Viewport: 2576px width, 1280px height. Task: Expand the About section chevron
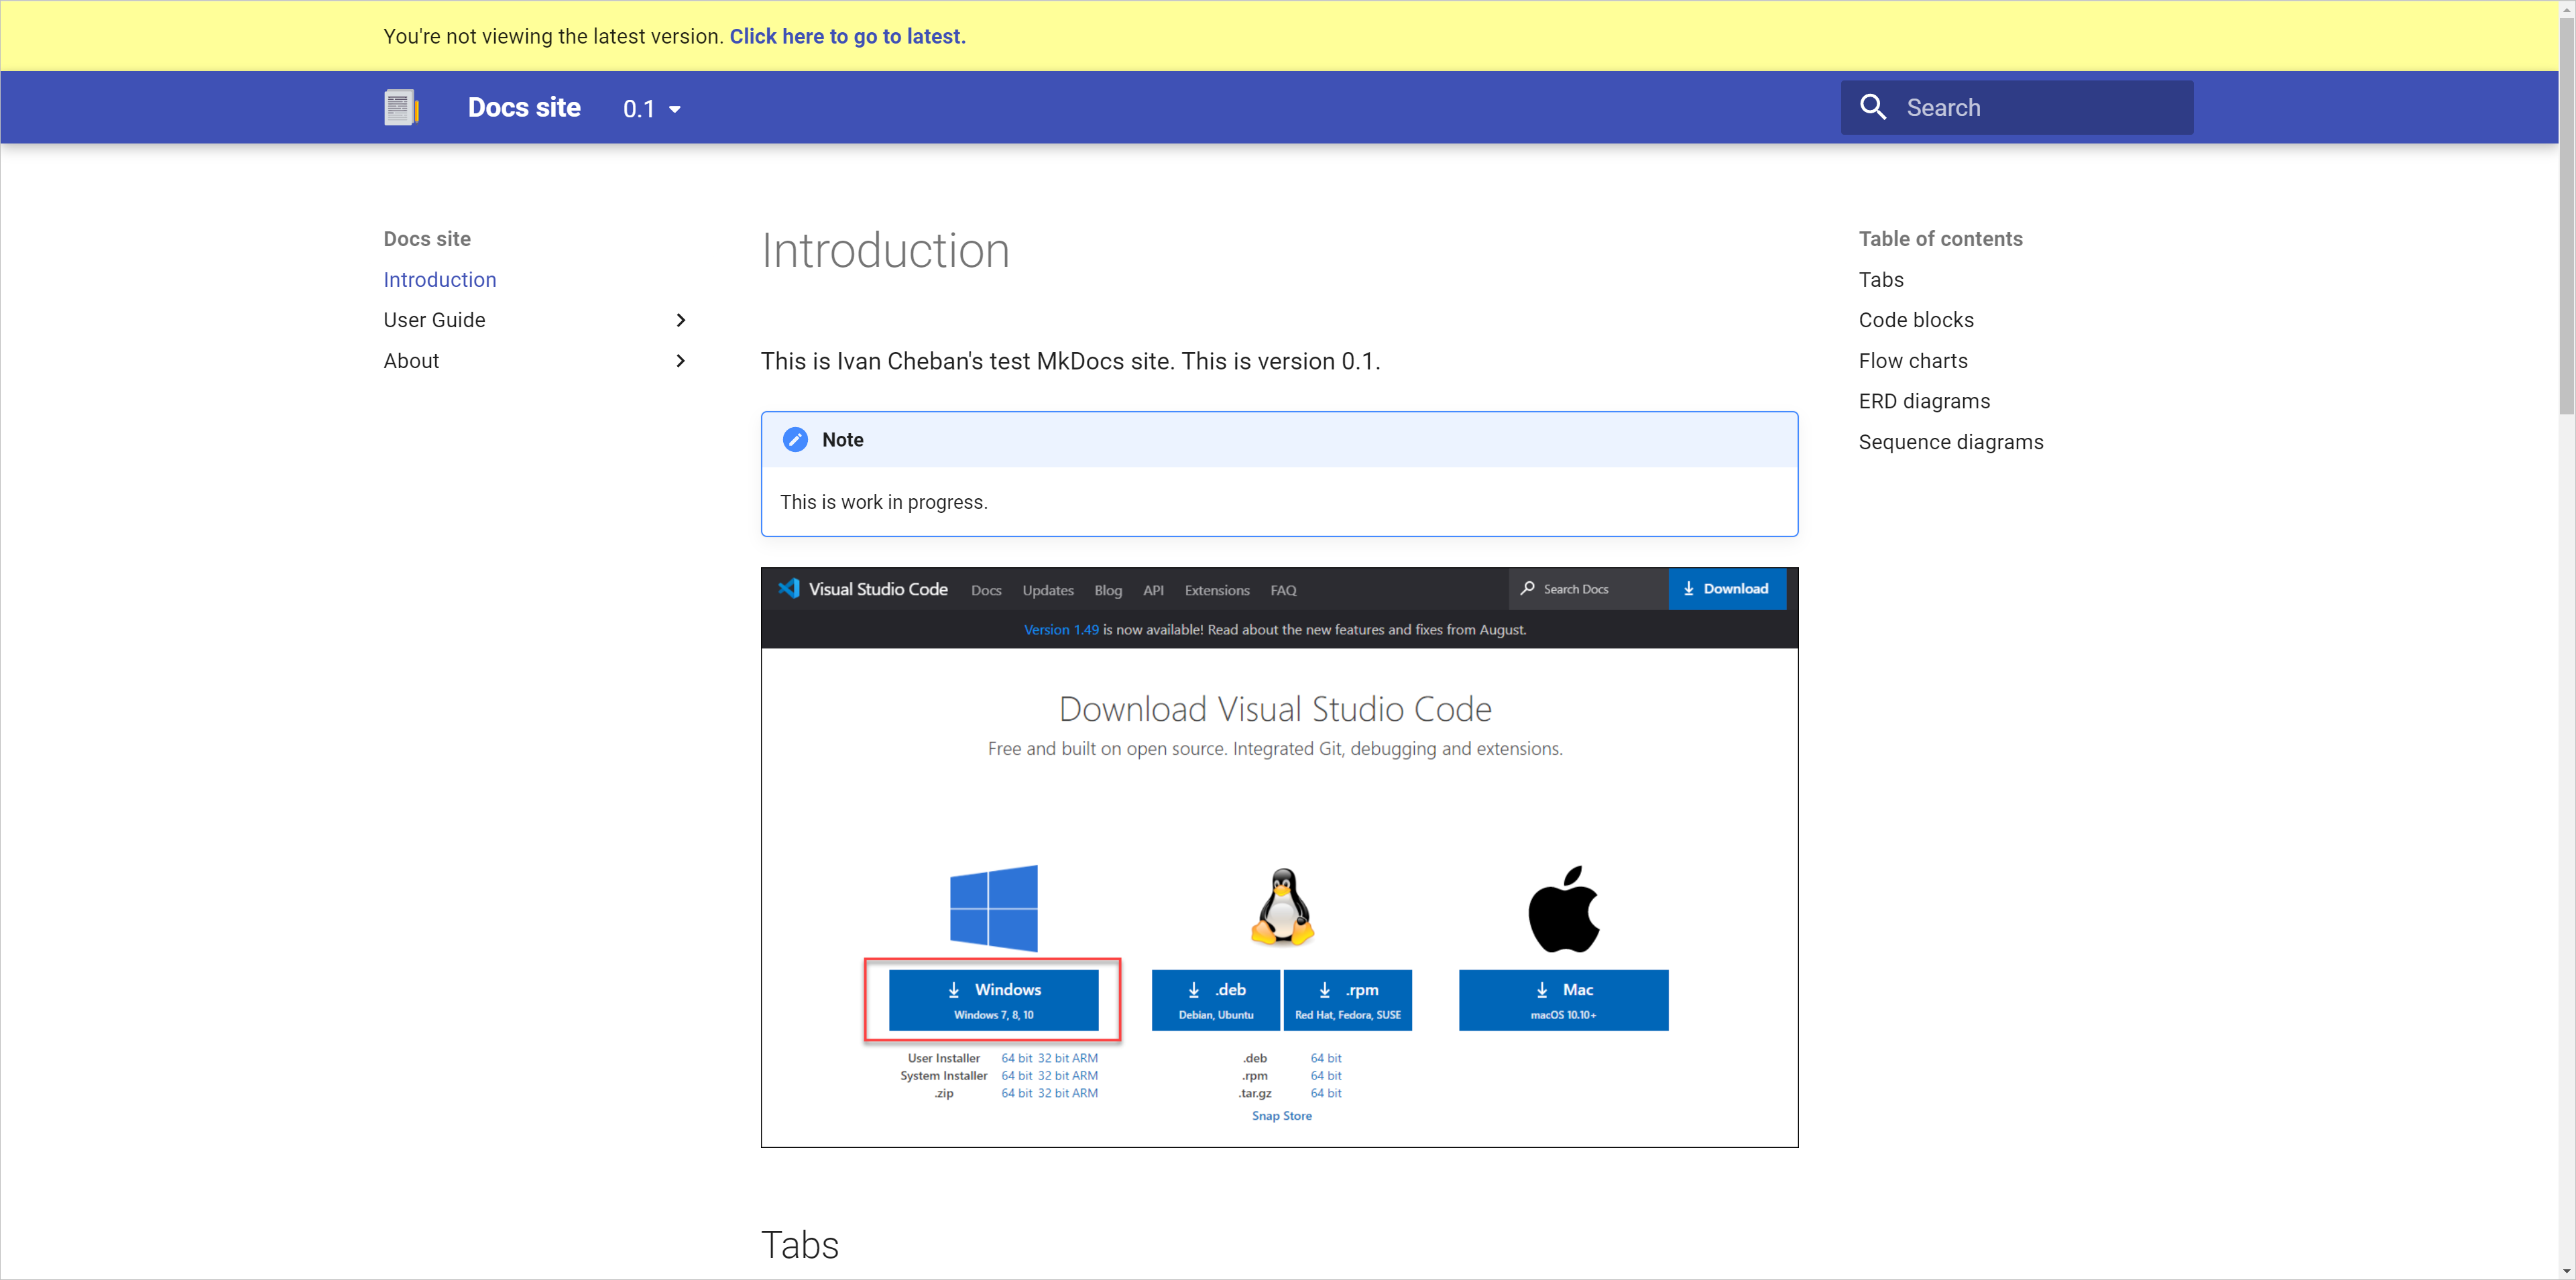681,361
